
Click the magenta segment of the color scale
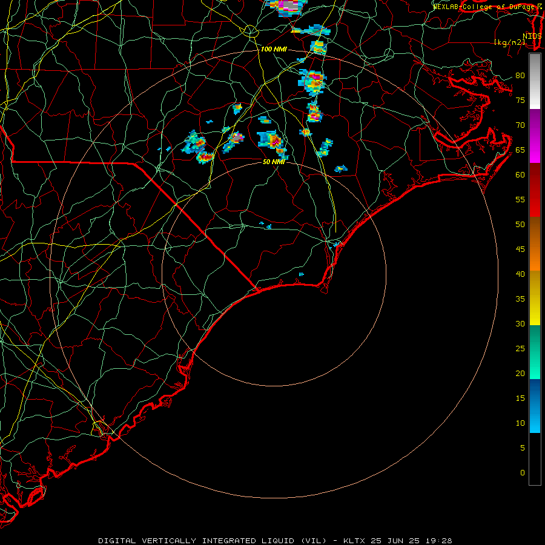(535, 136)
